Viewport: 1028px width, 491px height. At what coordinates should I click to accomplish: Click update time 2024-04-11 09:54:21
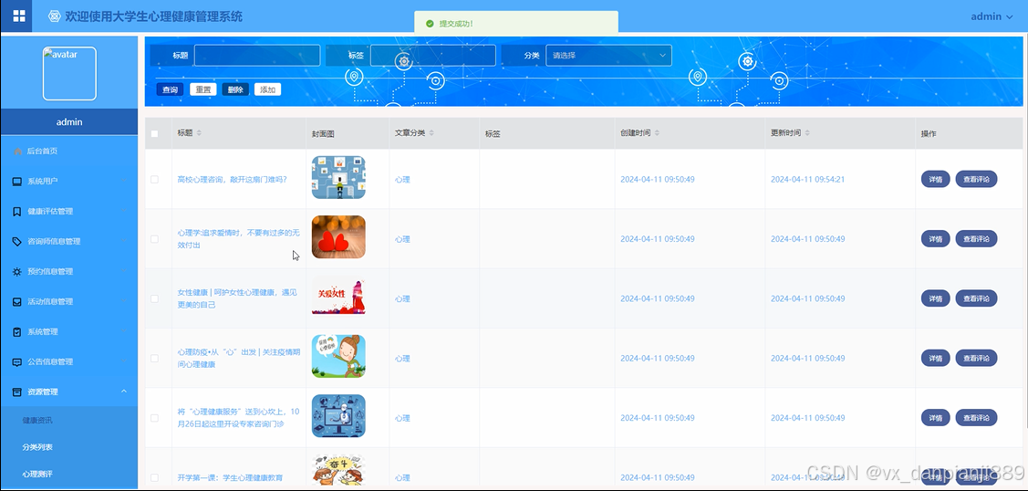pos(807,179)
